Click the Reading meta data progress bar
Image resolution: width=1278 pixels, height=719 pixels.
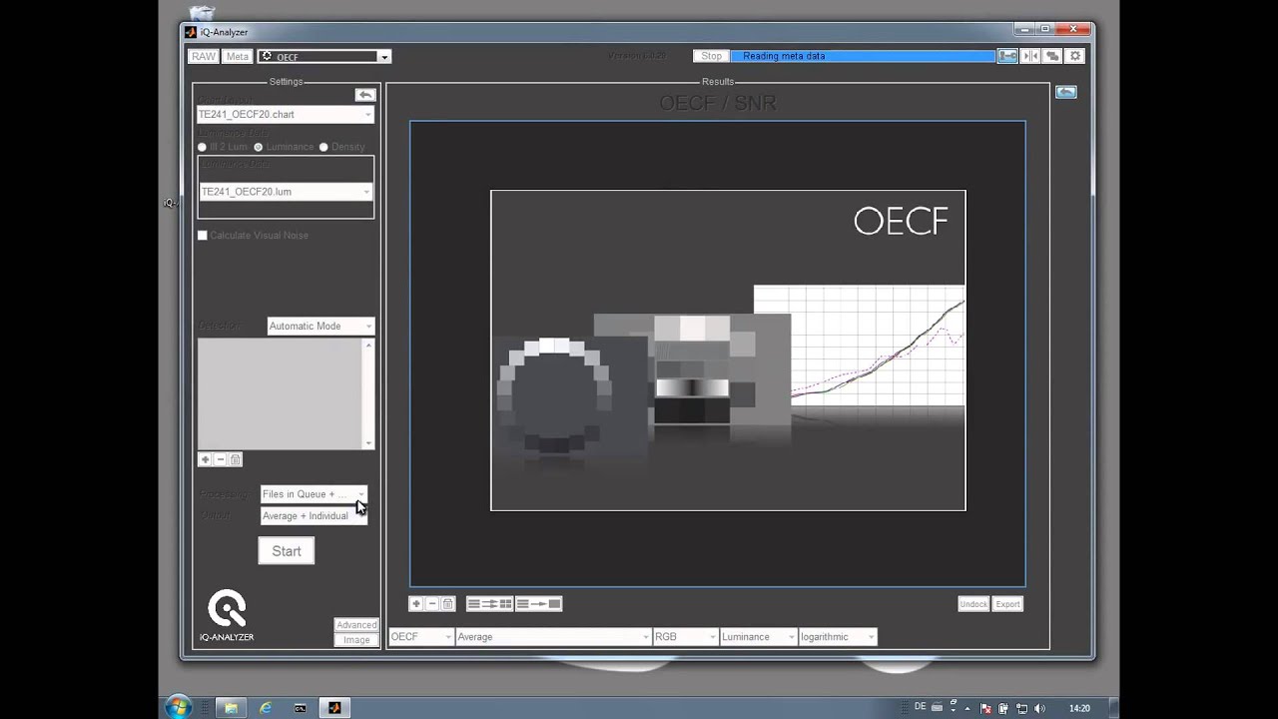863,57
